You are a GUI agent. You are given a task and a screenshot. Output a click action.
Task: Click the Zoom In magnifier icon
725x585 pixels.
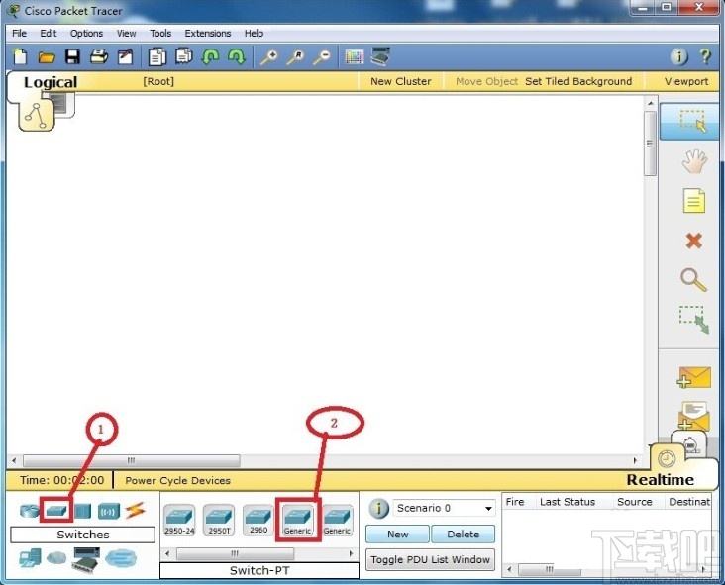coord(268,57)
